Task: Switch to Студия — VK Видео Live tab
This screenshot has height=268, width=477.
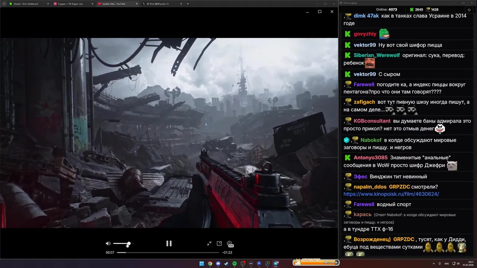Action: tap(71, 4)
